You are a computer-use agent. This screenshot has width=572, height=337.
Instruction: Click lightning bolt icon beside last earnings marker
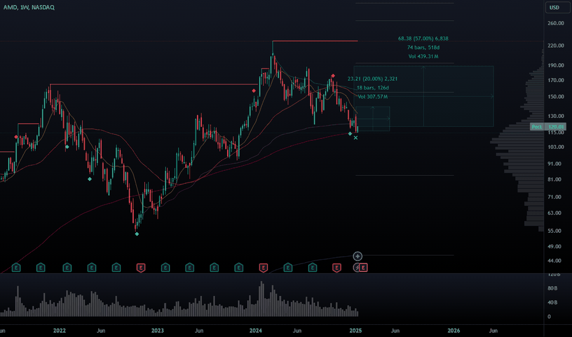pyautogui.click(x=357, y=268)
